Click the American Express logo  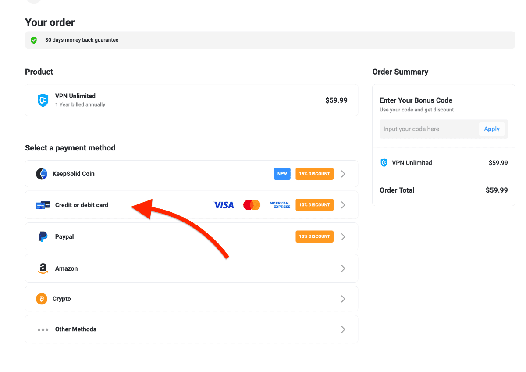280,205
